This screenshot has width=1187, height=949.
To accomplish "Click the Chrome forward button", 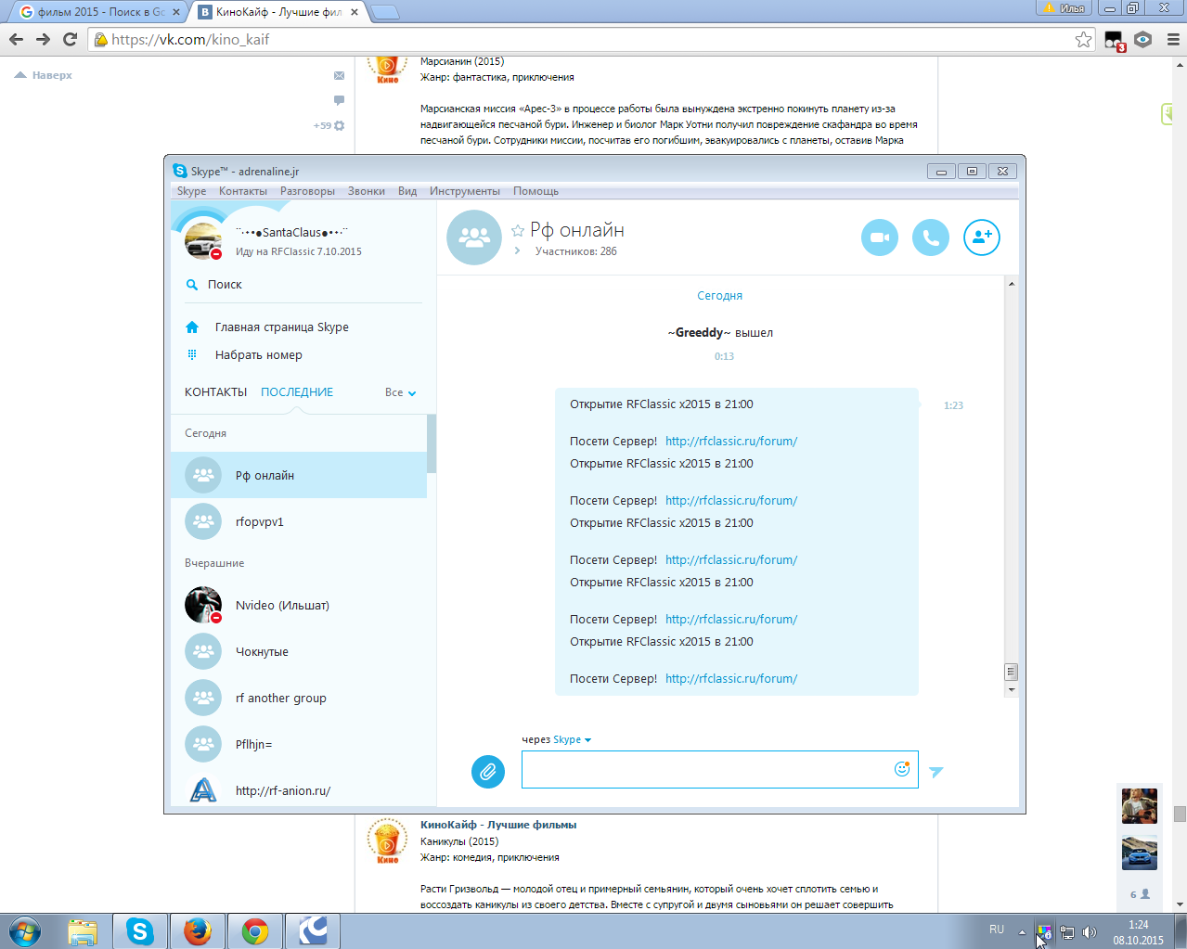I will coord(43,39).
